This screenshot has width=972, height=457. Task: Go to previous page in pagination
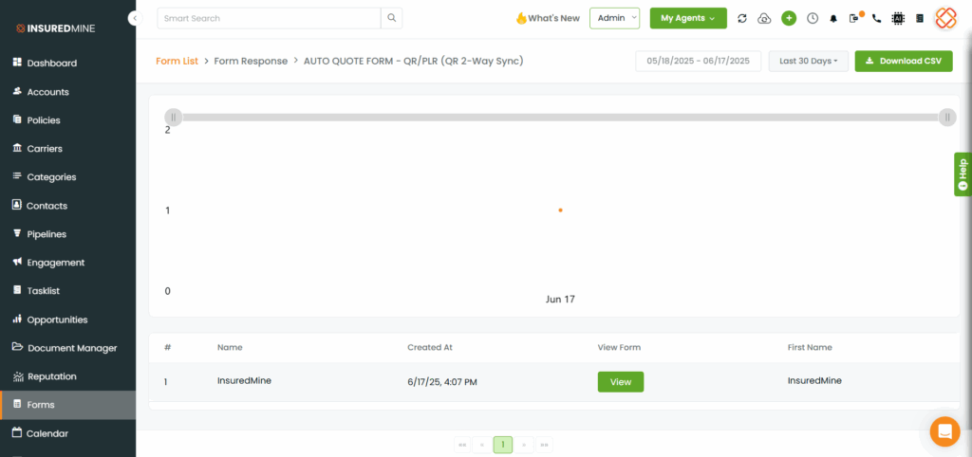click(481, 445)
